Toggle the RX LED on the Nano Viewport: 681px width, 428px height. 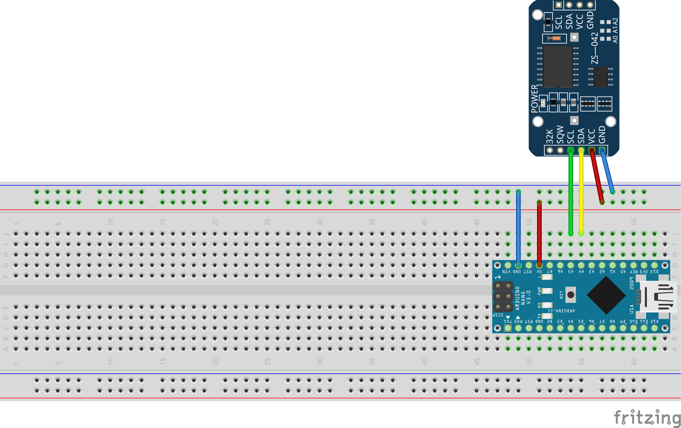tap(547, 305)
